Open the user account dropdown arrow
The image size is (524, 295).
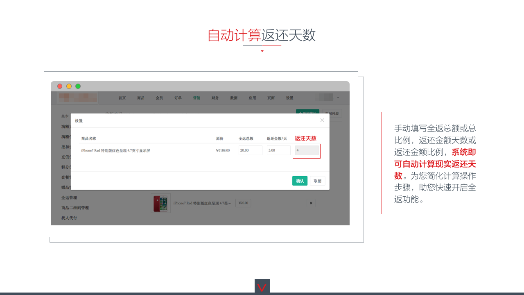pos(338,98)
